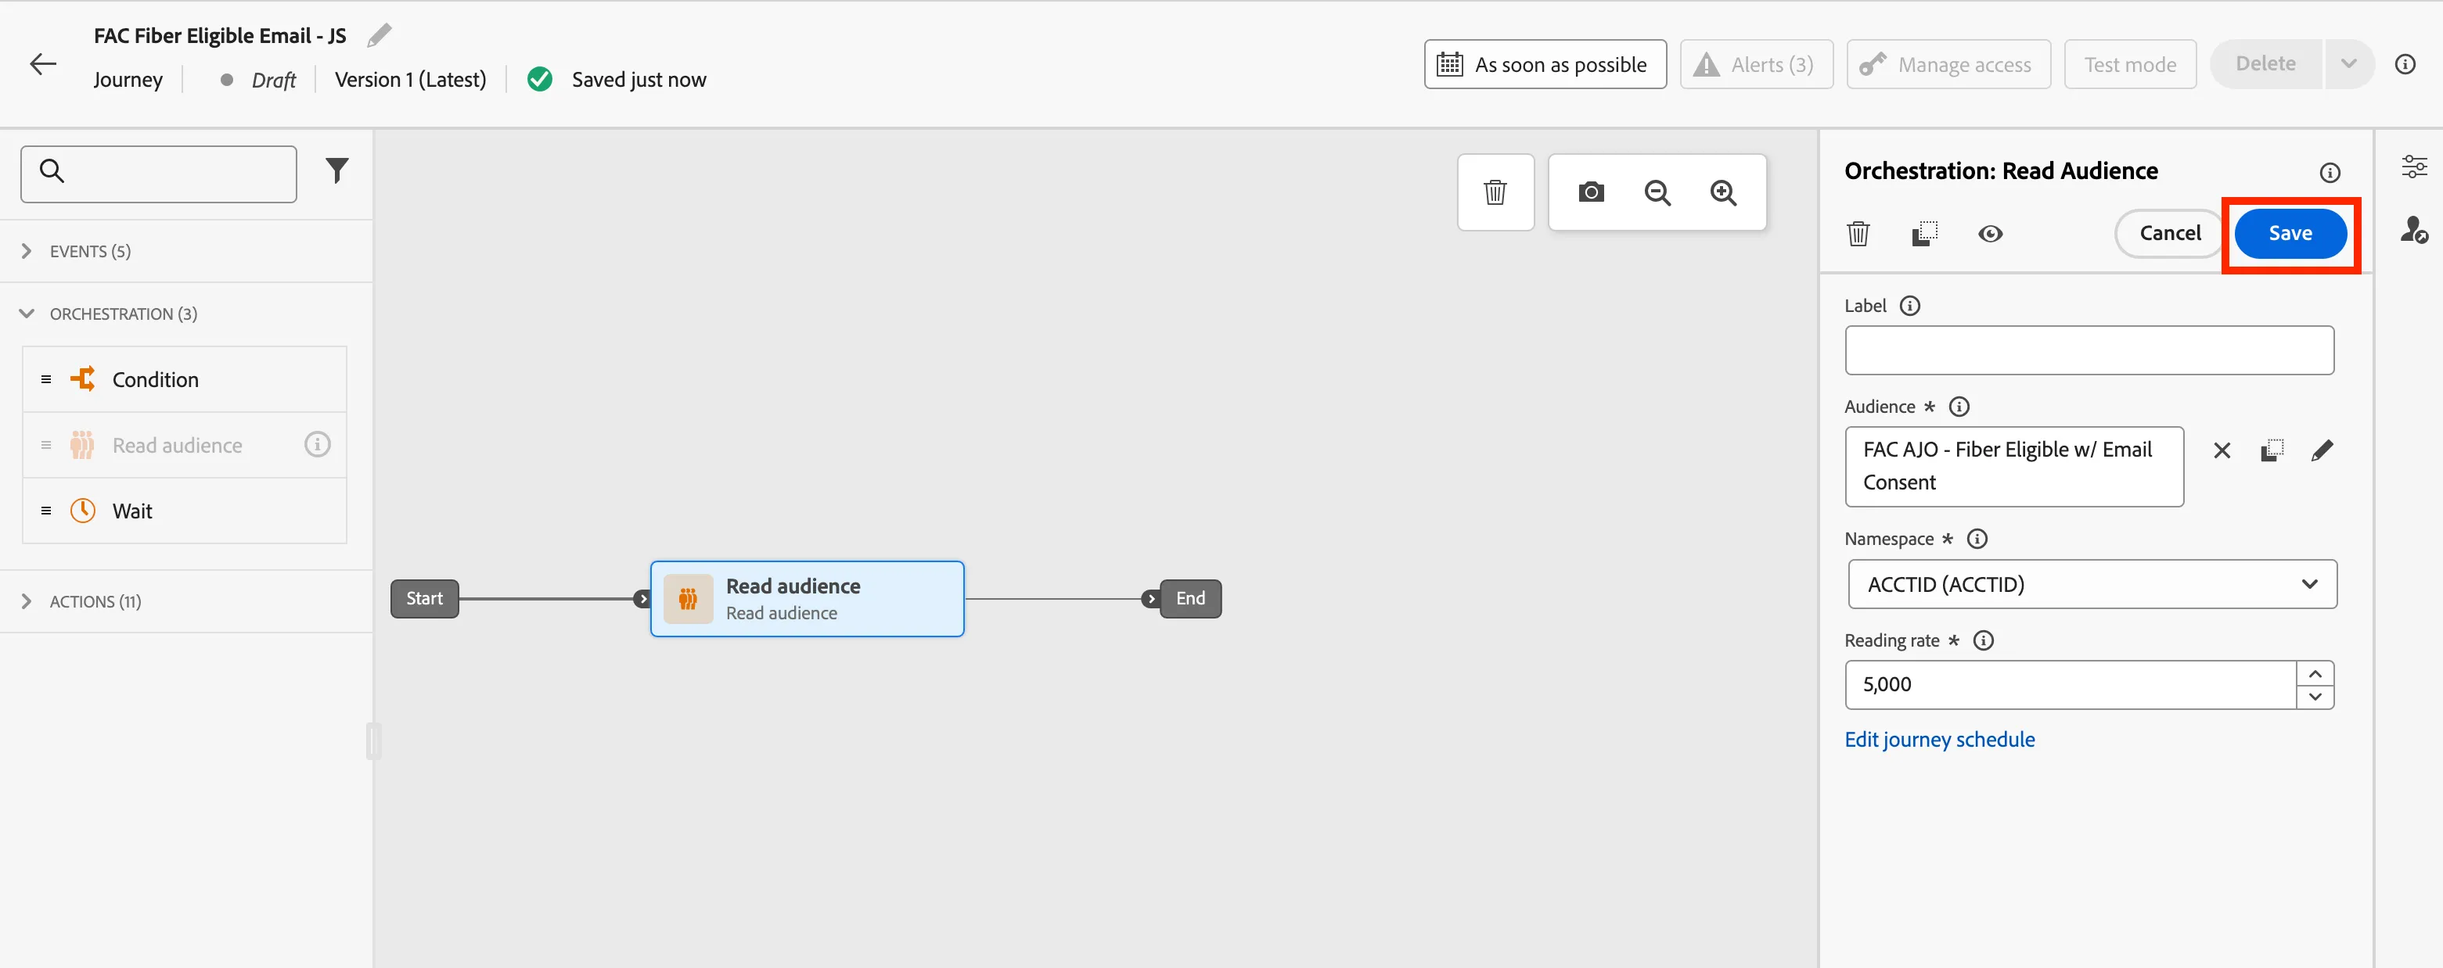Edit journey name with pencil icon

(x=380, y=35)
